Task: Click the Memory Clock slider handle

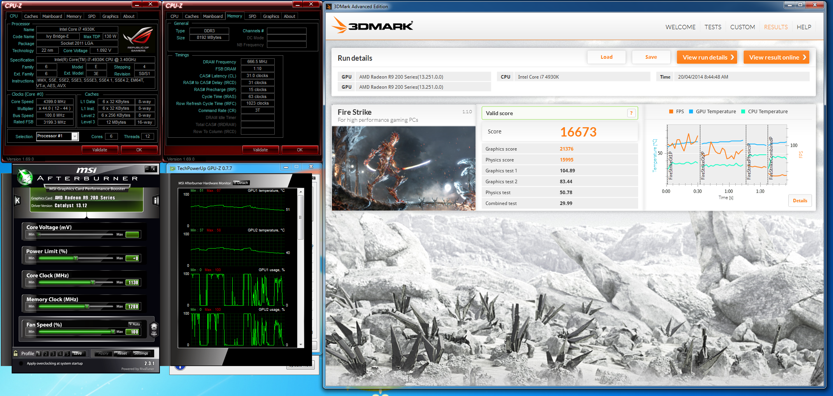Action: (87, 307)
